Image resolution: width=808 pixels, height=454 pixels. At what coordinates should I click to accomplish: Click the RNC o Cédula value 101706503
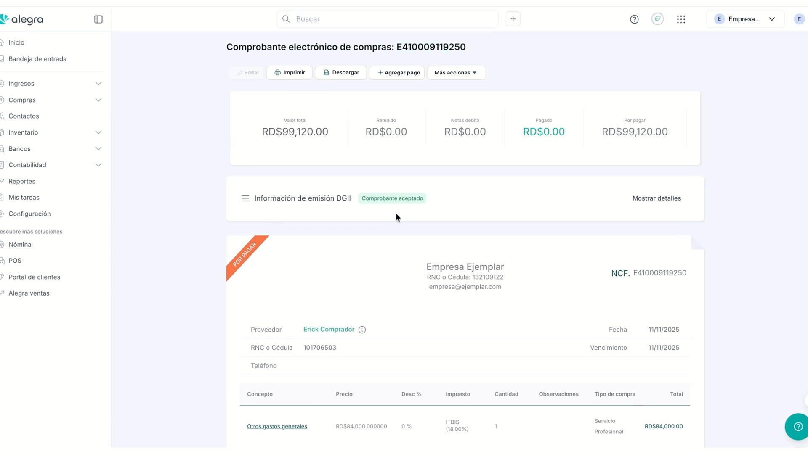point(319,348)
